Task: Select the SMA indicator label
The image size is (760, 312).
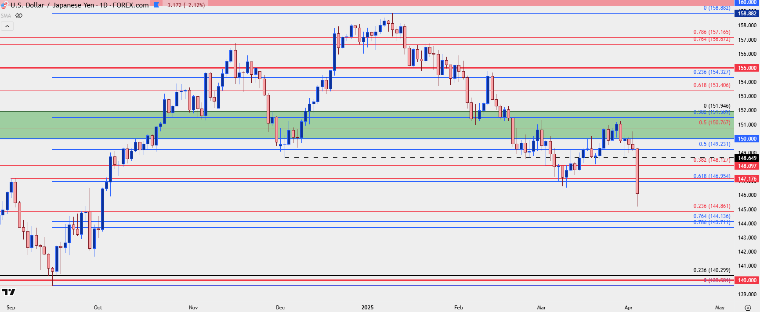Action: (6, 15)
